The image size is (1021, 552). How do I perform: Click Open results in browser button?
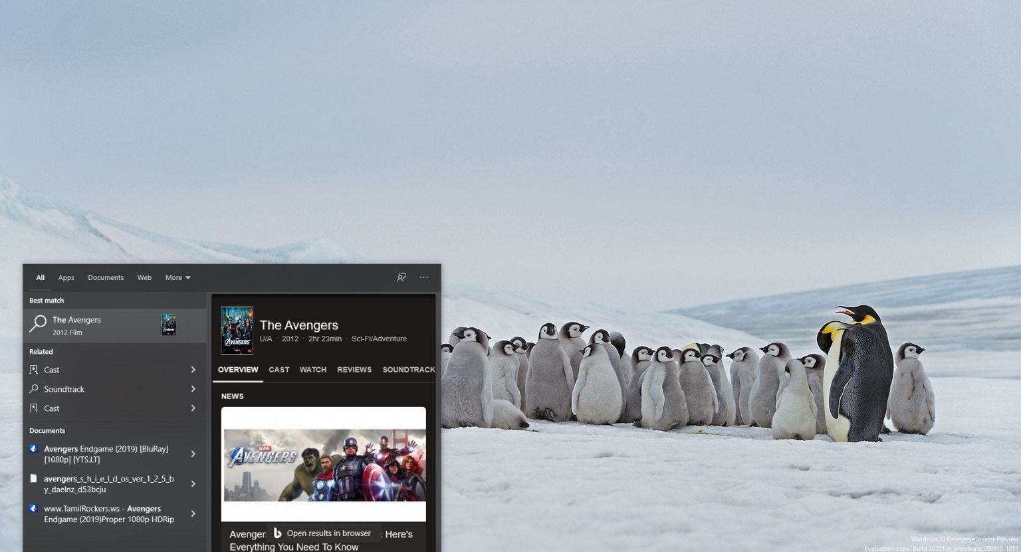323,533
